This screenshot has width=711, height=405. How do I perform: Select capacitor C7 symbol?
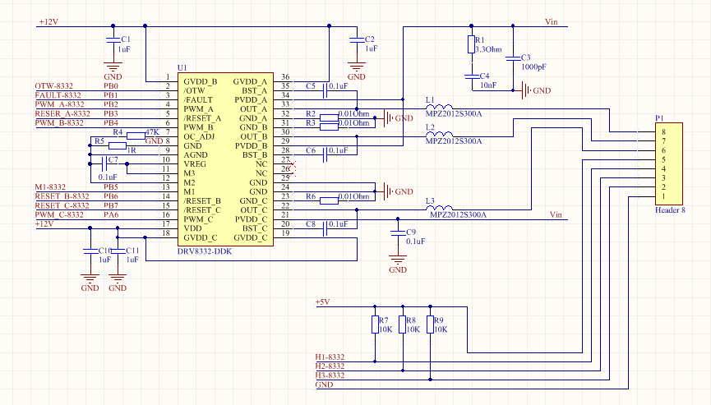click(104, 163)
